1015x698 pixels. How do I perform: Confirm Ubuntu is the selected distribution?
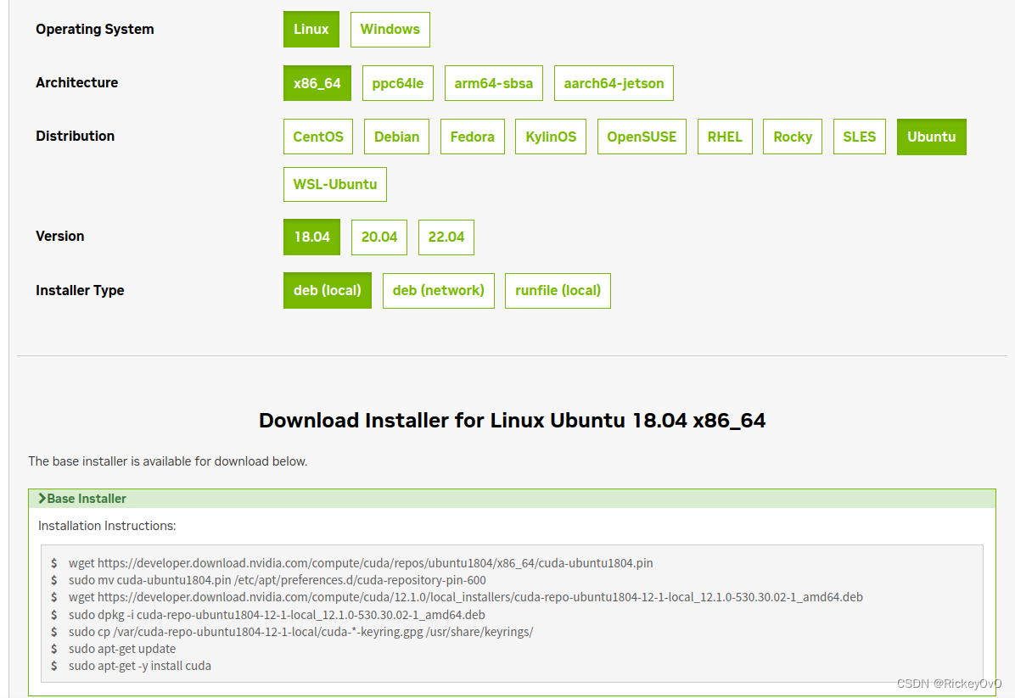pyautogui.click(x=931, y=136)
